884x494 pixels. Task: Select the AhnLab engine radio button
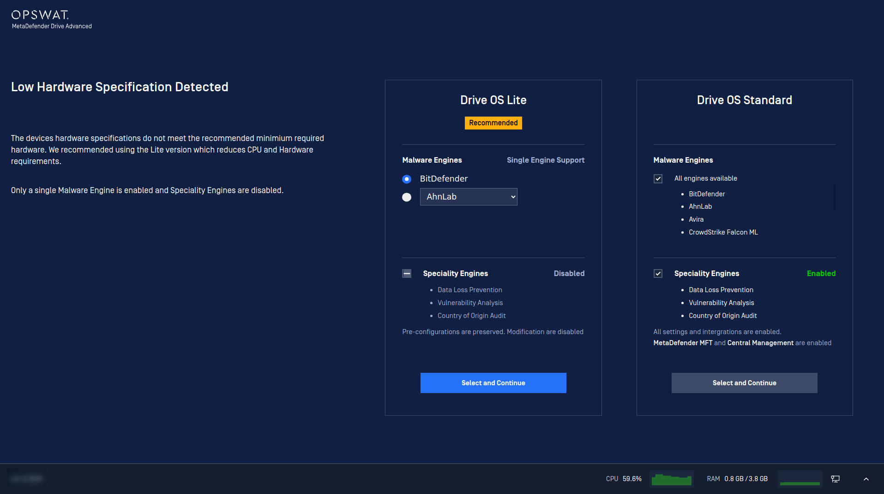tap(407, 197)
